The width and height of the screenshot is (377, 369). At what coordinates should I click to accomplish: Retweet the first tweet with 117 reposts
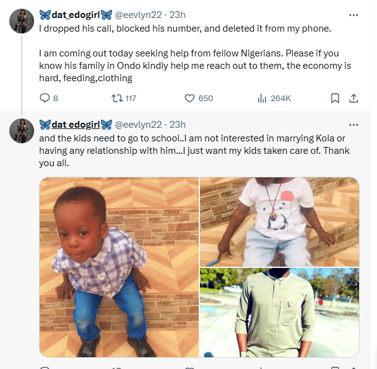pos(116,98)
